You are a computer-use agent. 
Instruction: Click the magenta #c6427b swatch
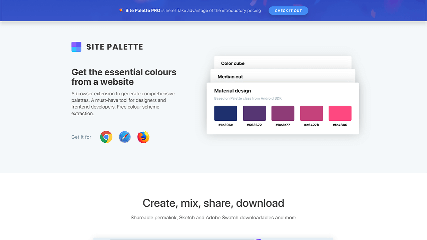click(x=312, y=113)
